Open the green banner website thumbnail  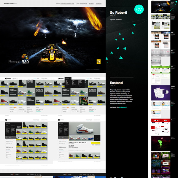(161, 75)
